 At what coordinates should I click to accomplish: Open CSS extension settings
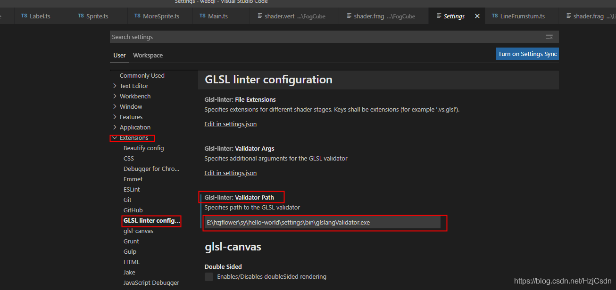[129, 158]
